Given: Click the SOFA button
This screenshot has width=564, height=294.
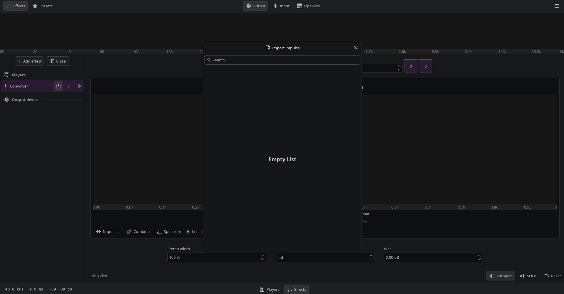Looking at the screenshot, I should [528, 276].
